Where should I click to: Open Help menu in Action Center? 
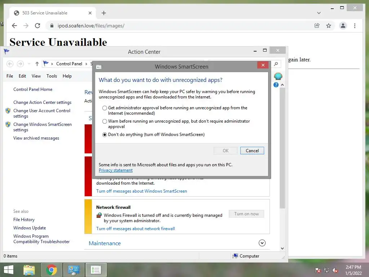coord(67,76)
